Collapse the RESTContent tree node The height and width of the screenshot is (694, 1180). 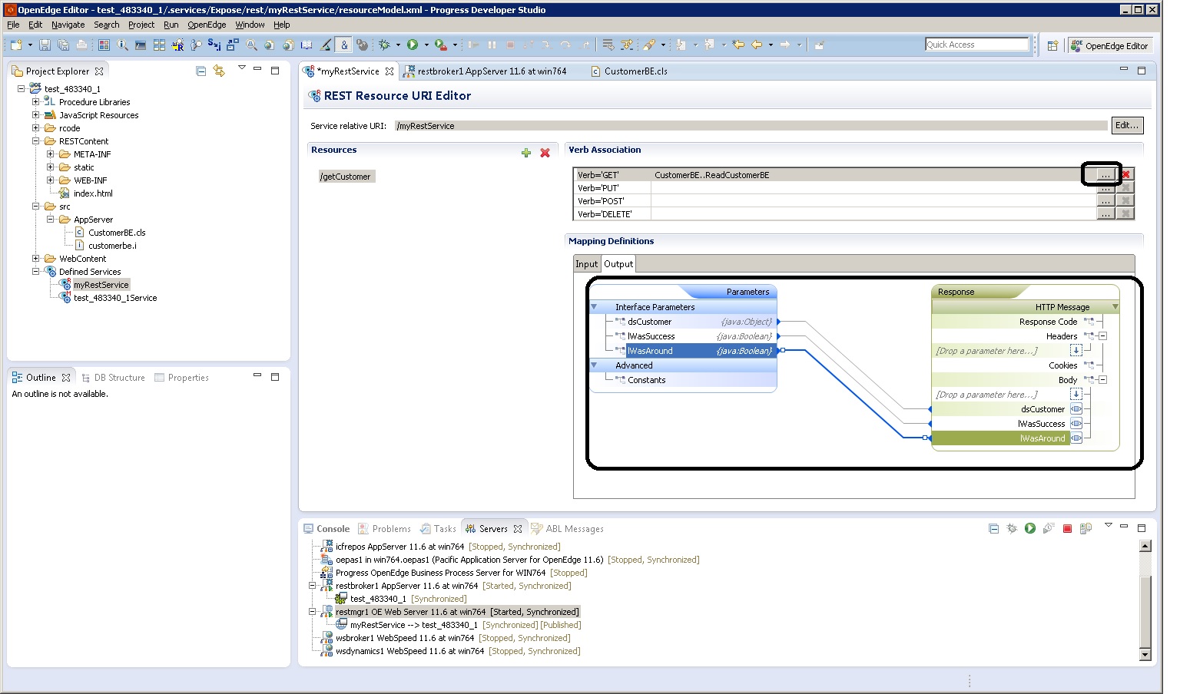35,141
